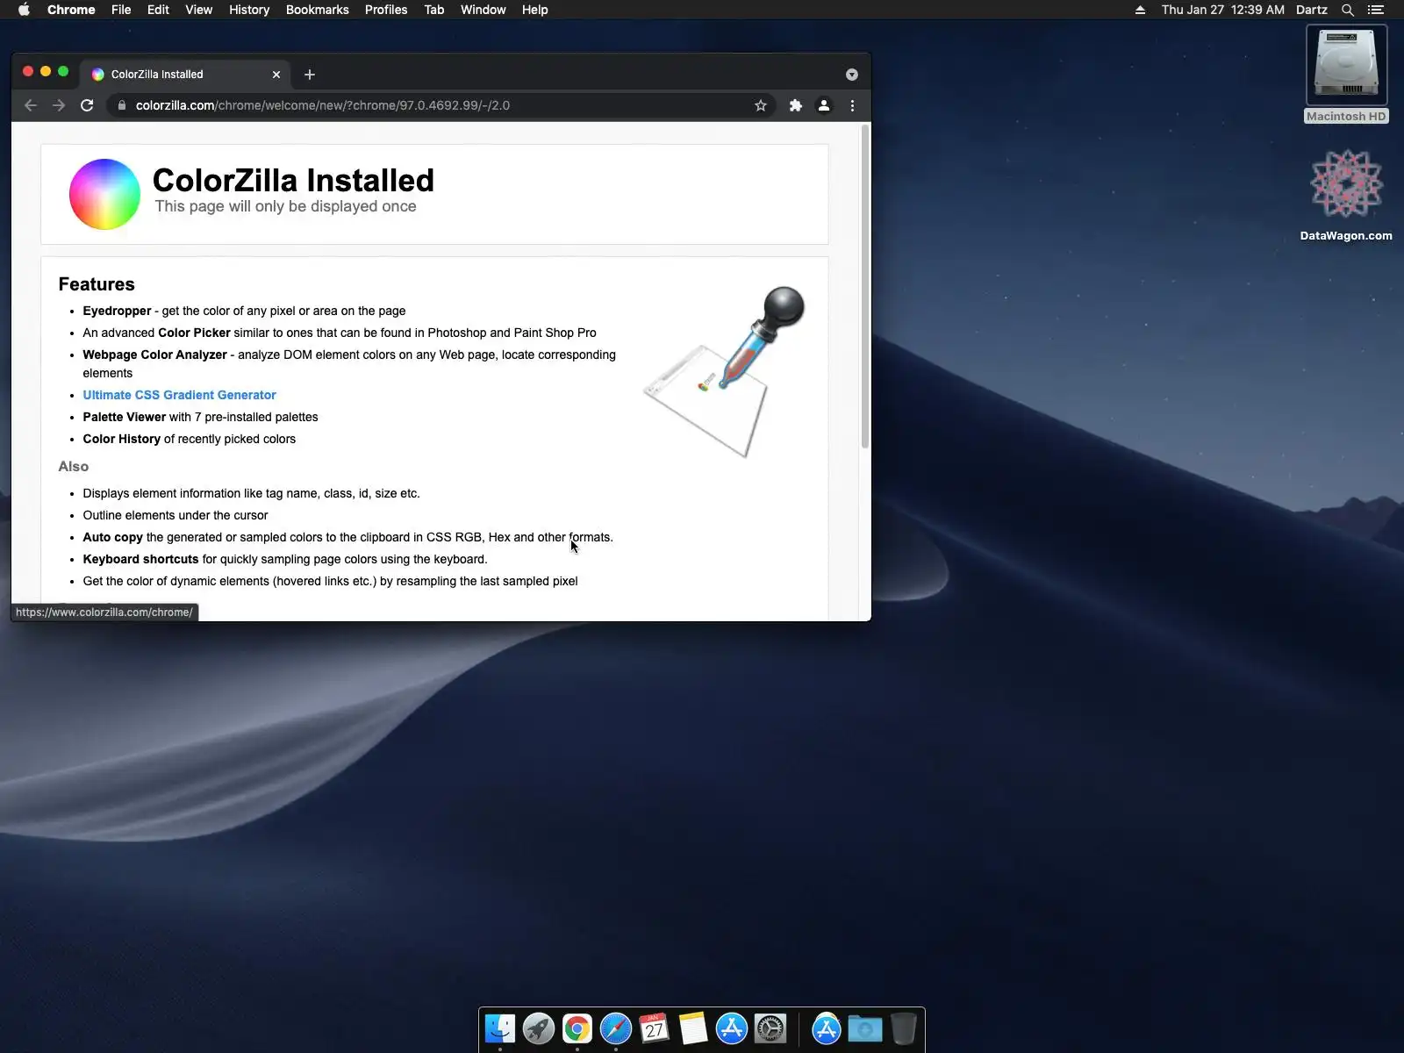Open Notes from the Dock
This screenshot has width=1404, height=1053.
[x=693, y=1028]
